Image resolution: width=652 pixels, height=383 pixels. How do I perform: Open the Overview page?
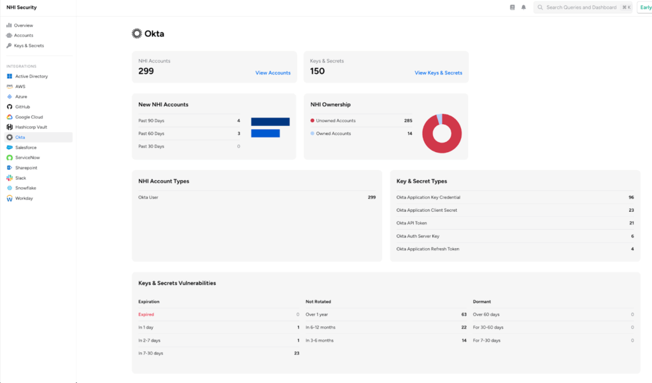[24, 25]
